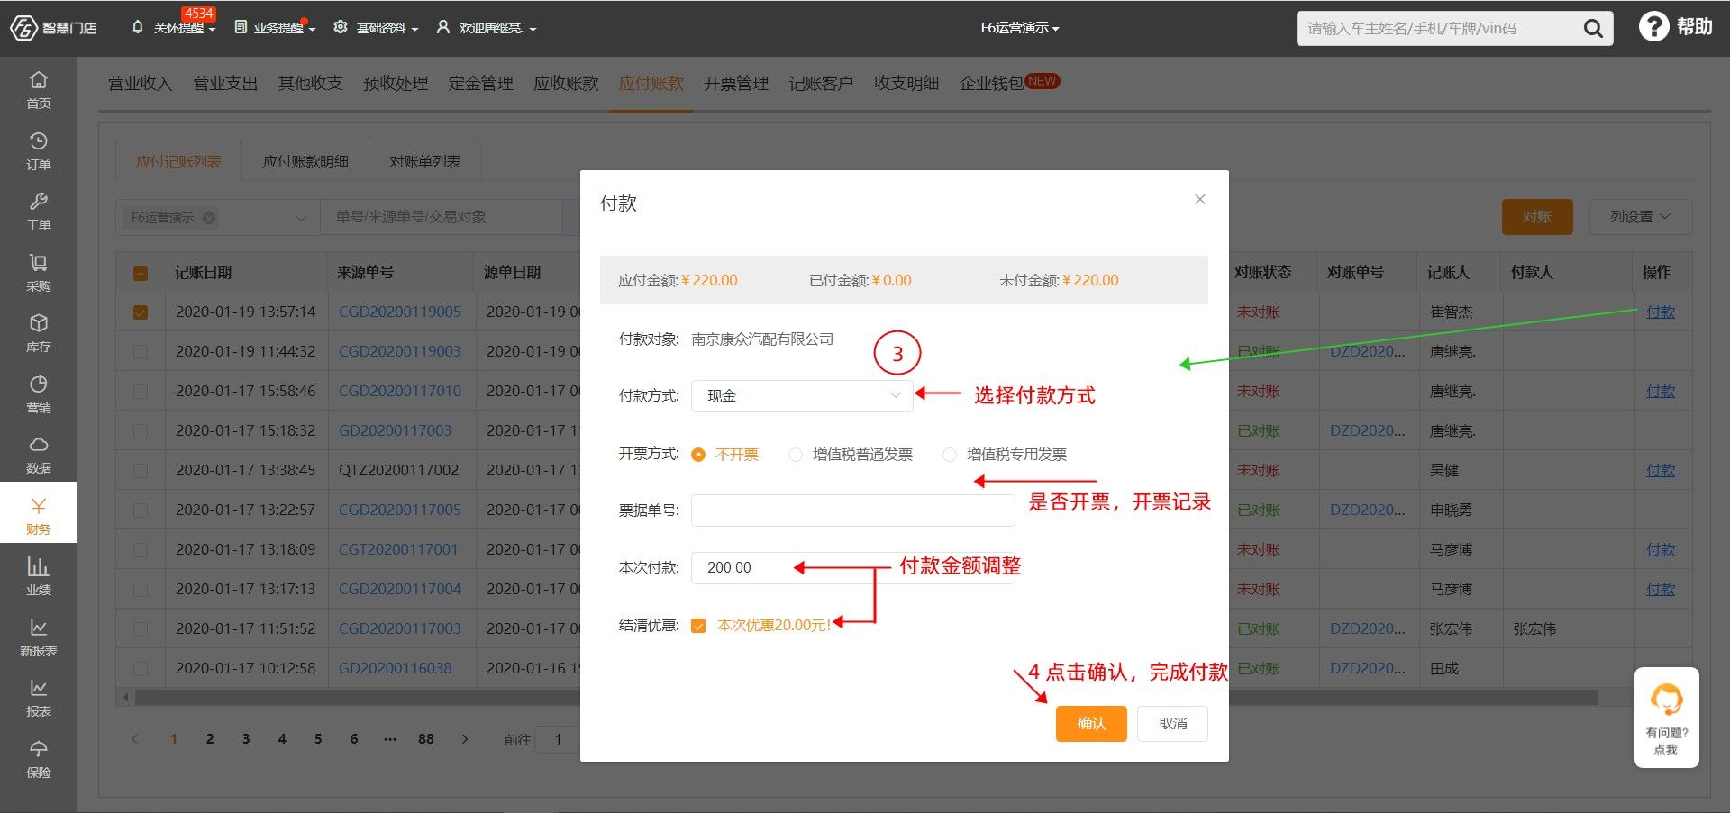
Task: Expand the 付款方式 现金 dropdown
Action: point(802,396)
